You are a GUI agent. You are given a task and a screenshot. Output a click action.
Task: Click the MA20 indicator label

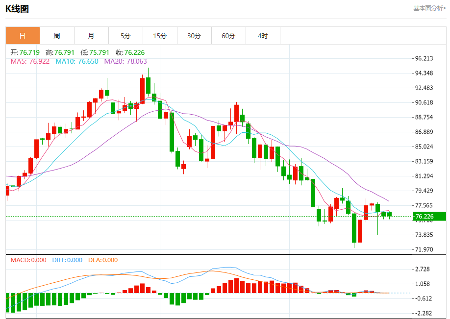(125, 61)
